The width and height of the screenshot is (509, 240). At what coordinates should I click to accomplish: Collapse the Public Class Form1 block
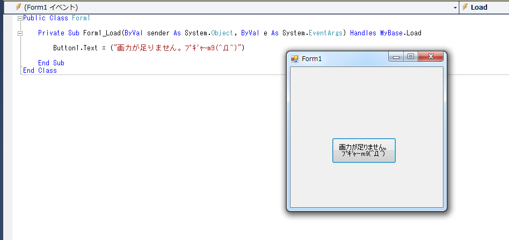coord(20,18)
